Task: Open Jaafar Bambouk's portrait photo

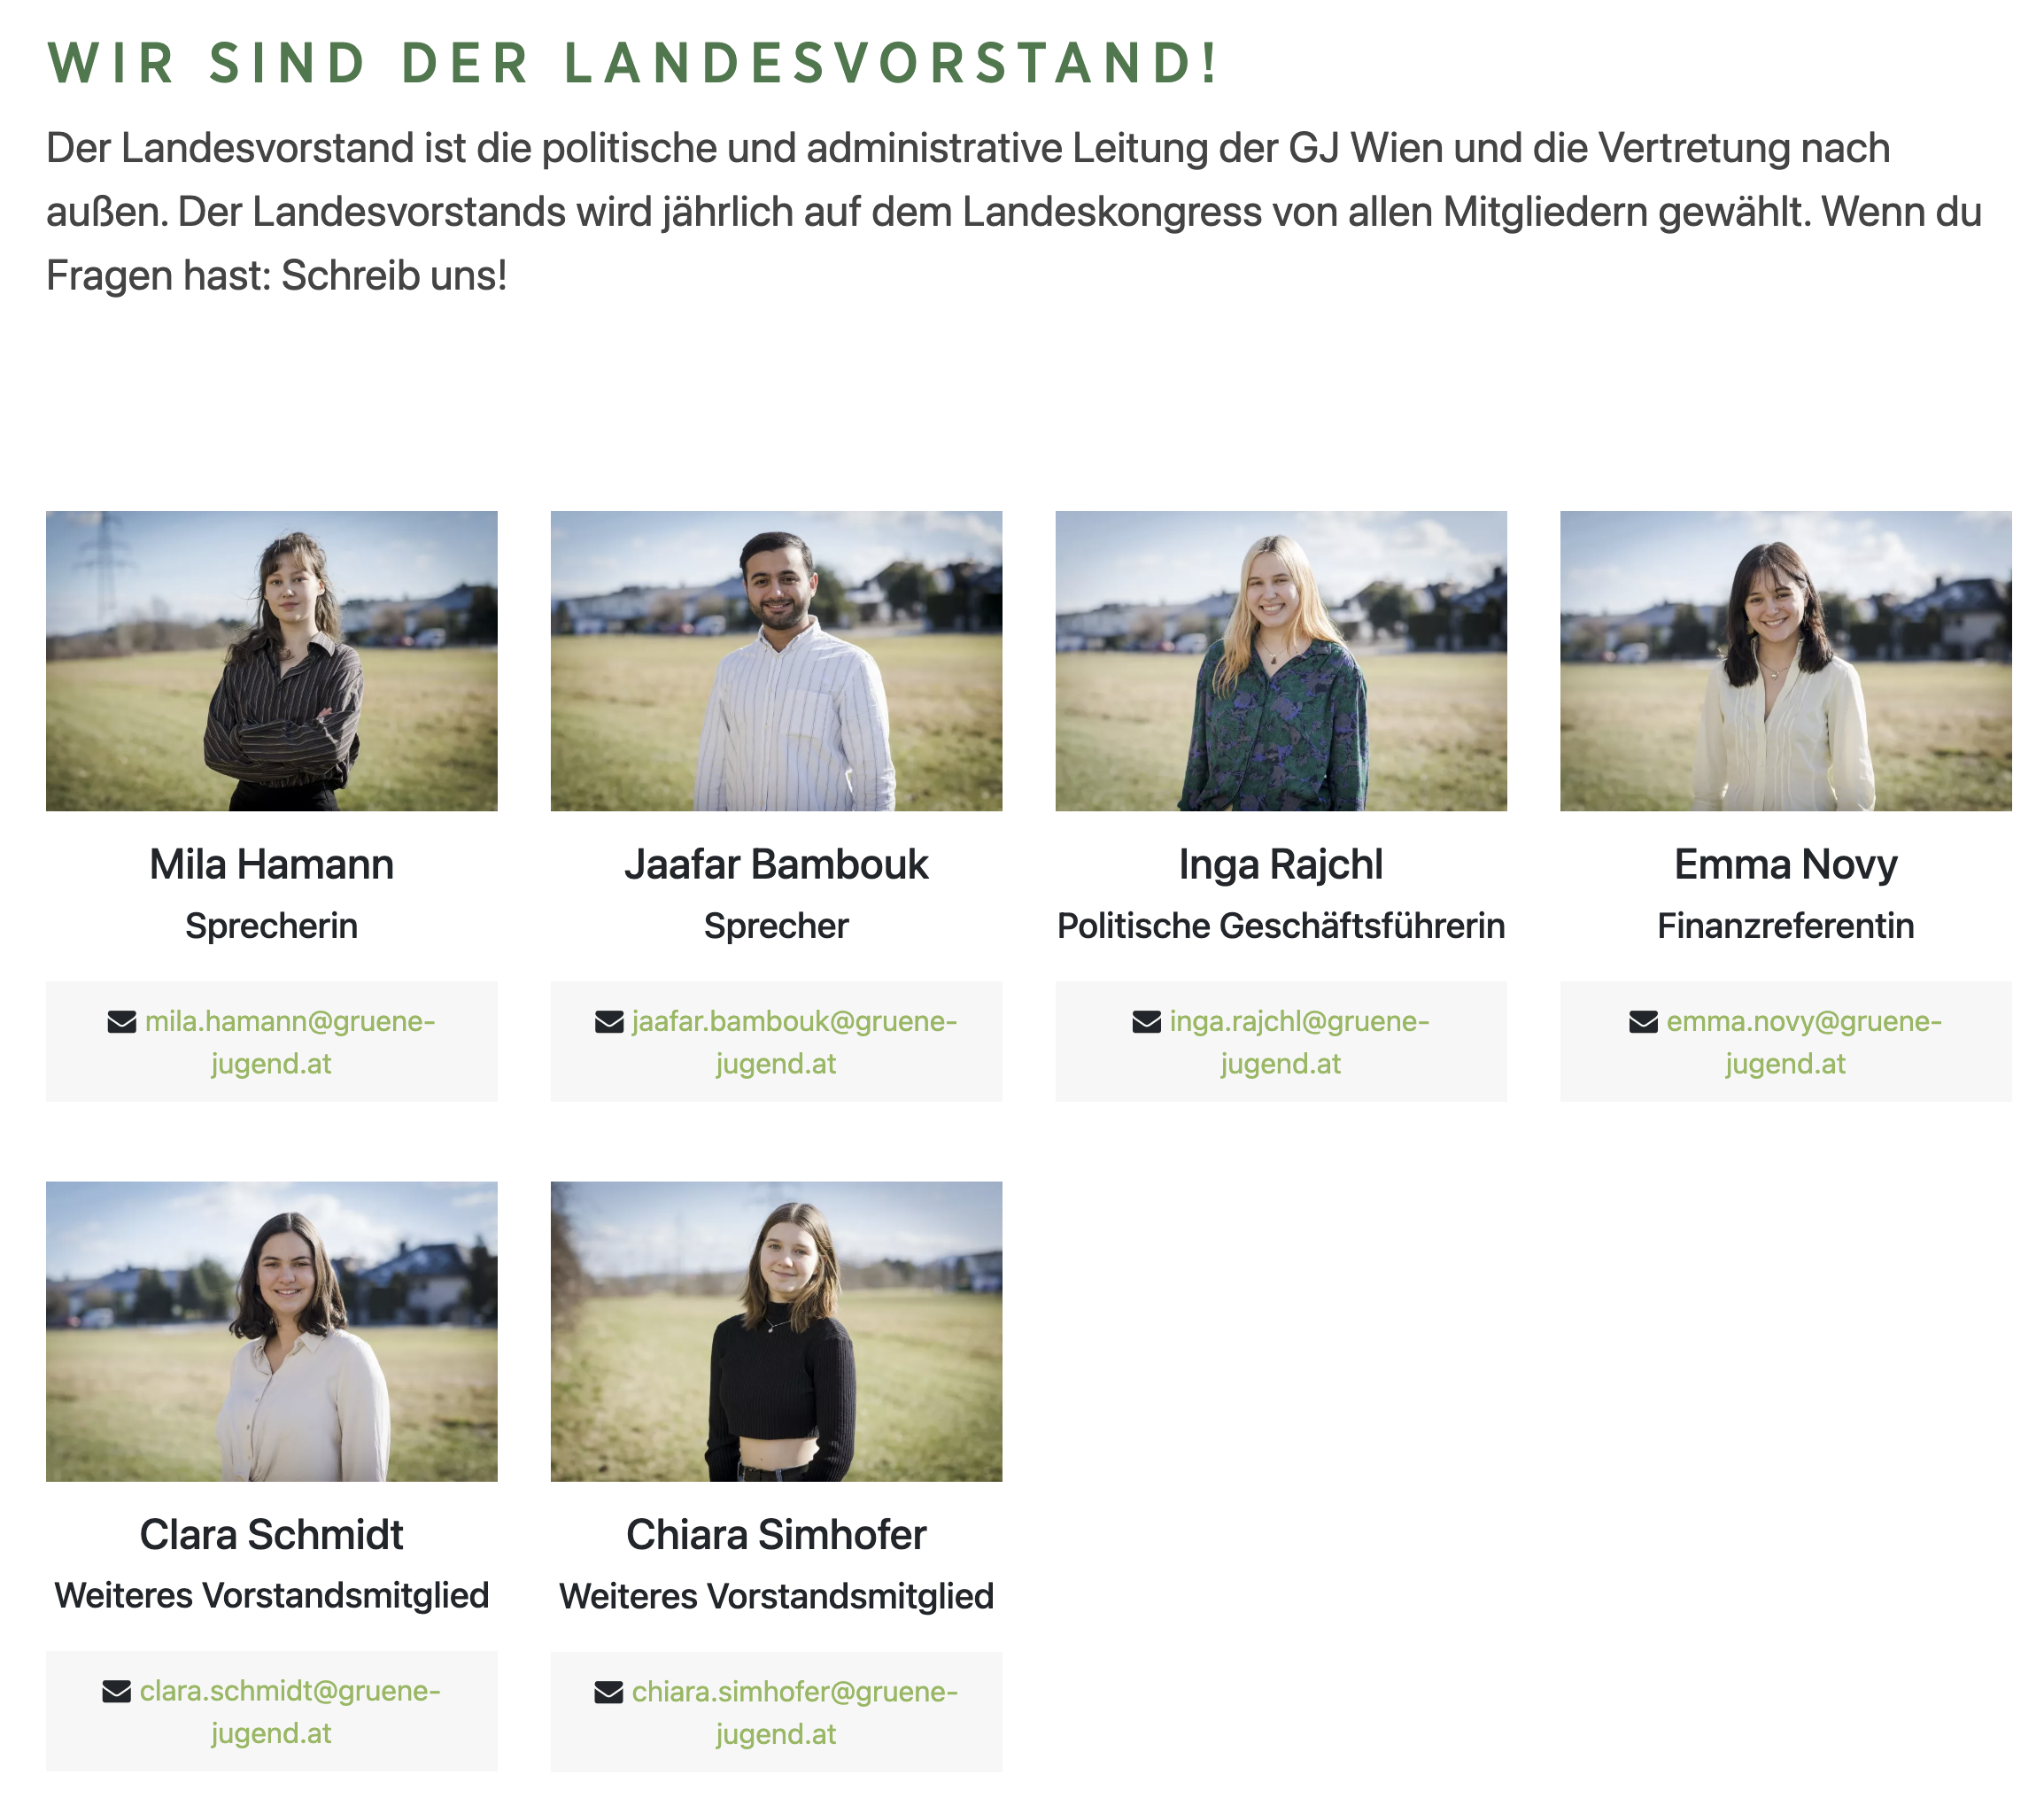Action: 776,661
